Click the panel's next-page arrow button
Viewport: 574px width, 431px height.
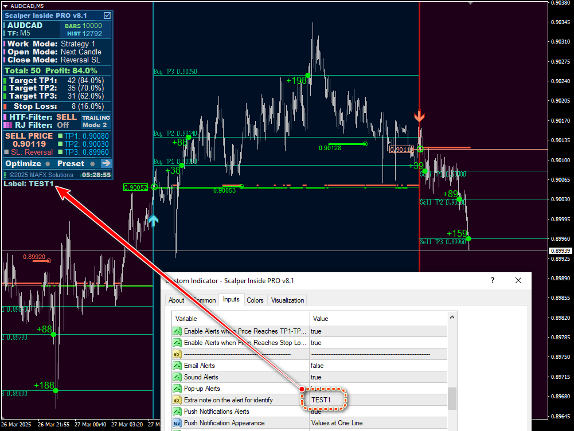point(106,163)
